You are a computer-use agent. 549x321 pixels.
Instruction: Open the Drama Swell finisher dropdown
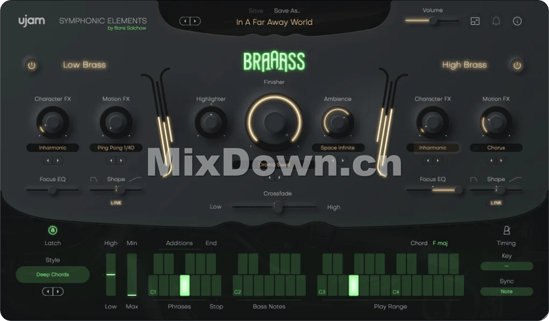pos(274,164)
